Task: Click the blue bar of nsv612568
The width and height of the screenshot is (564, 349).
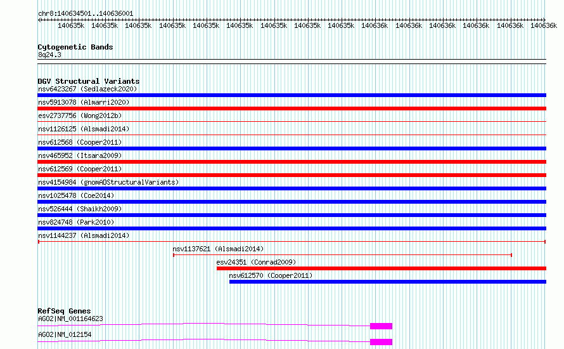Action: coord(292,148)
